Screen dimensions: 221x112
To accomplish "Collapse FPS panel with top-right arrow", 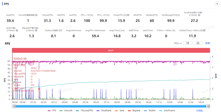I will [x=217, y=4].
